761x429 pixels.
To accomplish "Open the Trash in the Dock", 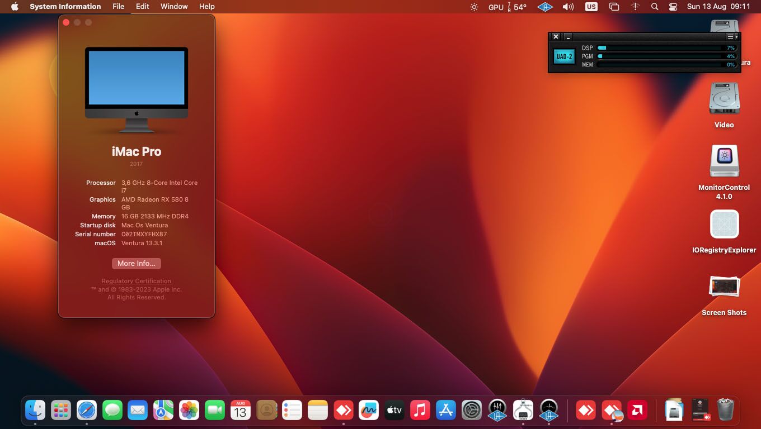I will [x=725, y=409].
